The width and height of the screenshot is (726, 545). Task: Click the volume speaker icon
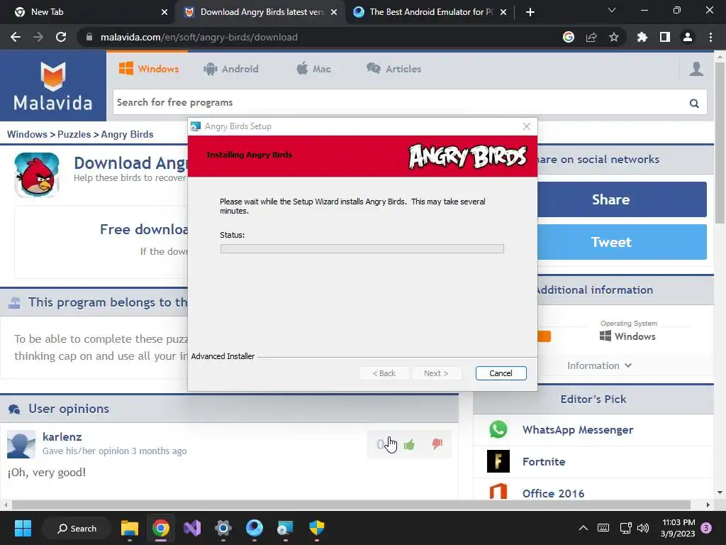coord(643,528)
